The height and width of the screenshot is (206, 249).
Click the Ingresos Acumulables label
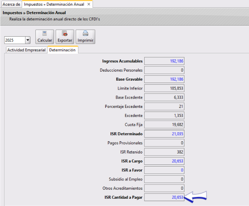click(x=122, y=61)
